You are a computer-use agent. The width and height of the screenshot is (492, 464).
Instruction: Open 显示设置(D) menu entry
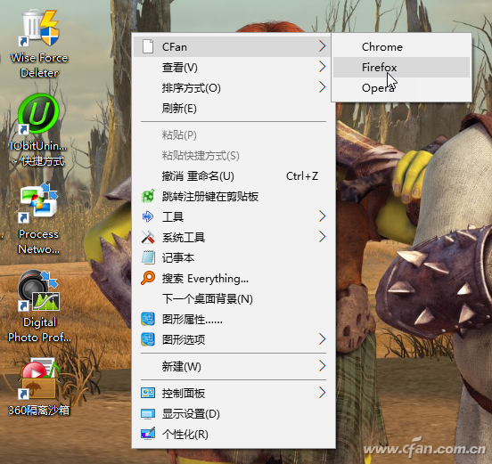(x=234, y=414)
